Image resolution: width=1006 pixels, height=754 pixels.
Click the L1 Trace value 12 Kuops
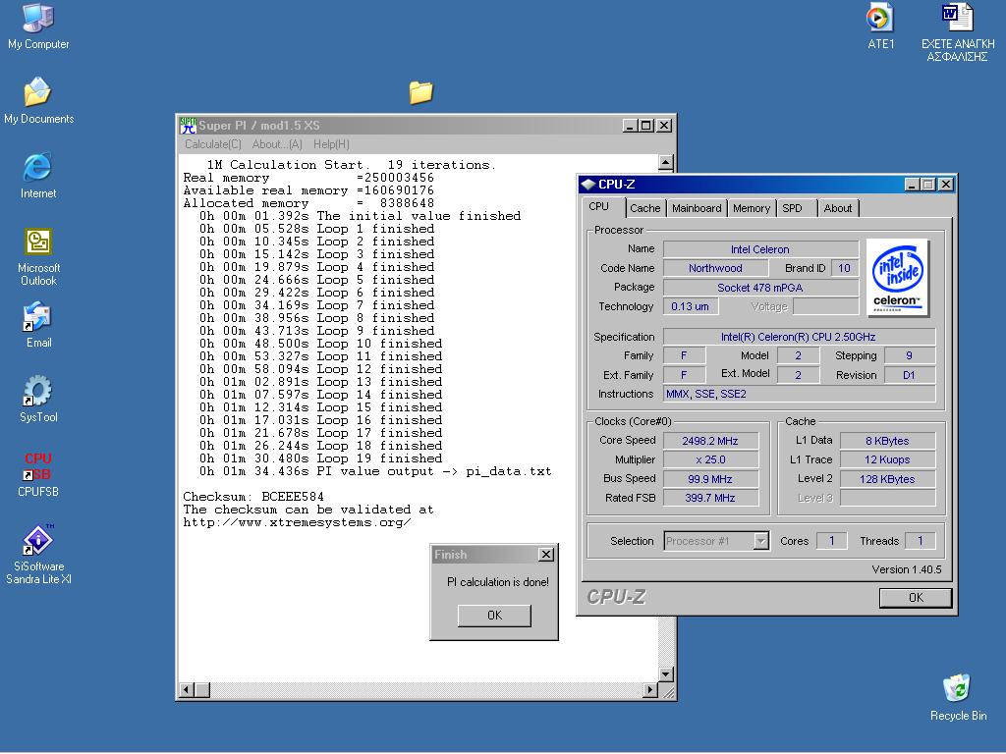click(x=887, y=459)
